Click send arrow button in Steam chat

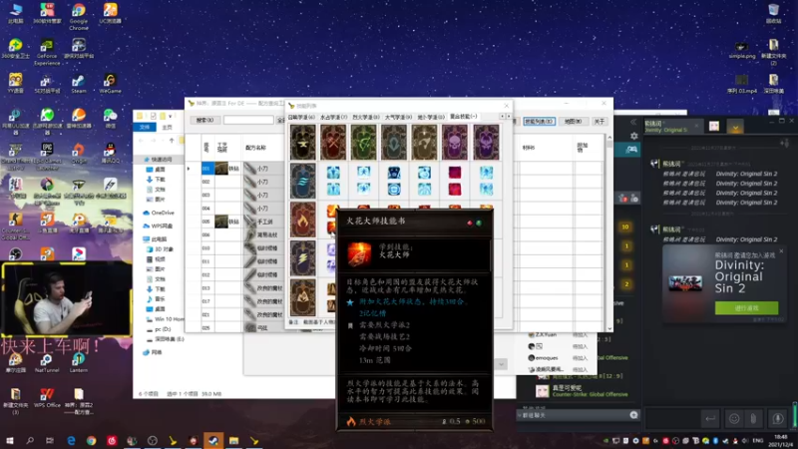tap(710, 418)
